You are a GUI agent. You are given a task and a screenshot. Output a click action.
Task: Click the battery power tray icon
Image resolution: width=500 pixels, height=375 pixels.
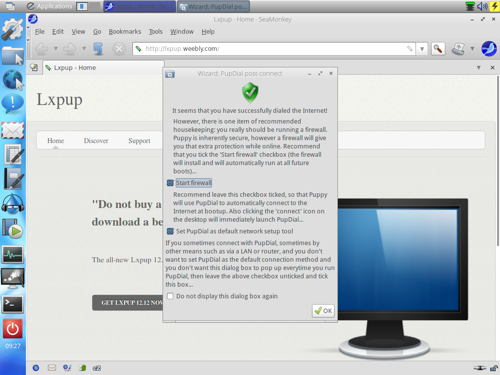point(494,6)
